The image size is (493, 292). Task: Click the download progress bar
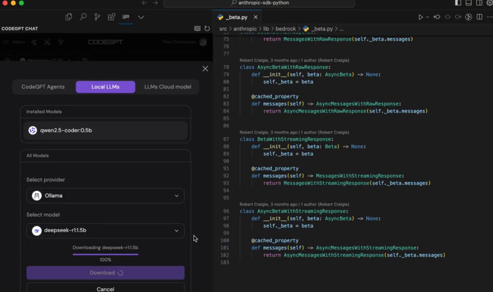click(x=105, y=254)
